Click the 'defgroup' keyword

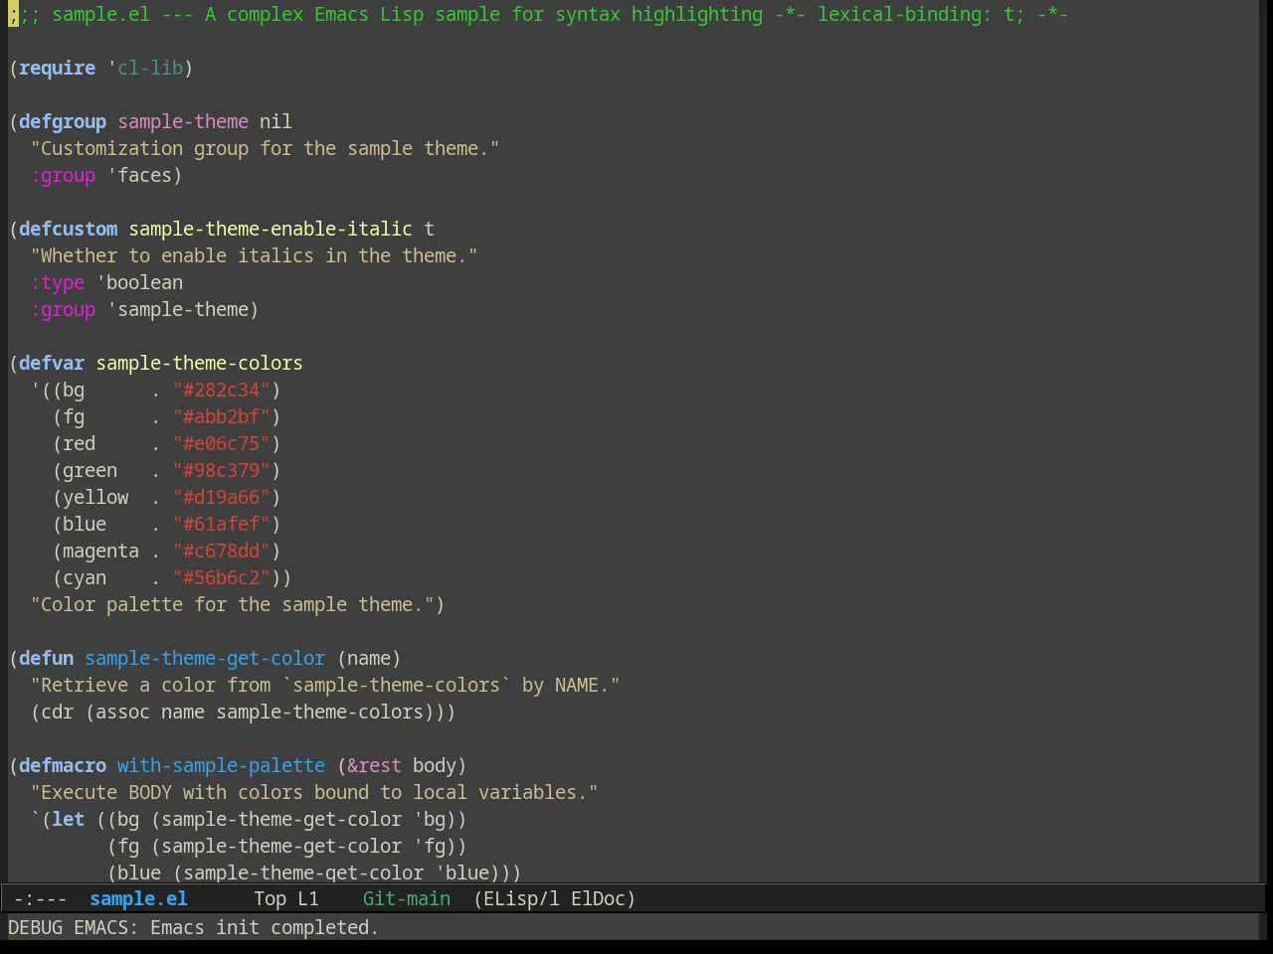coord(63,121)
